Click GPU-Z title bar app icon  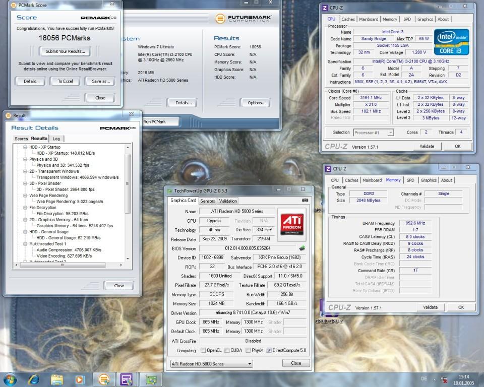point(170,191)
